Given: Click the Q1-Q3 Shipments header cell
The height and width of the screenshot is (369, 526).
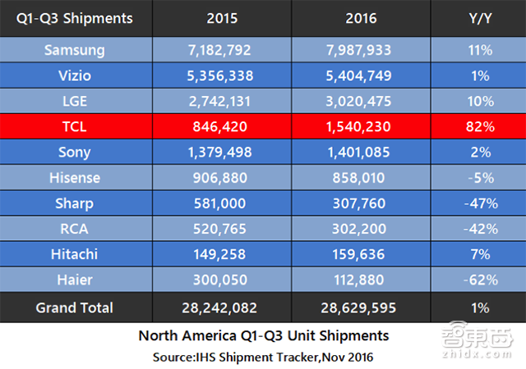Looking at the screenshot, I should point(75,18).
